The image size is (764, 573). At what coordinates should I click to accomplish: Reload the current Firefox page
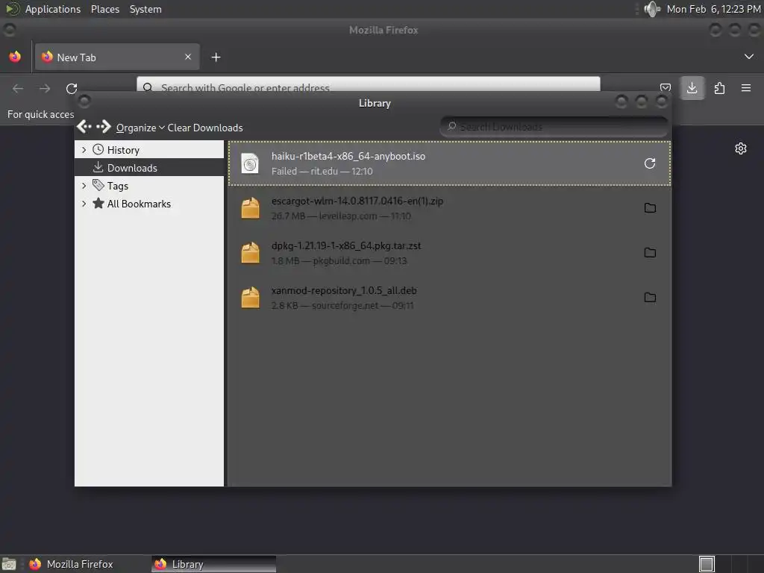72,88
